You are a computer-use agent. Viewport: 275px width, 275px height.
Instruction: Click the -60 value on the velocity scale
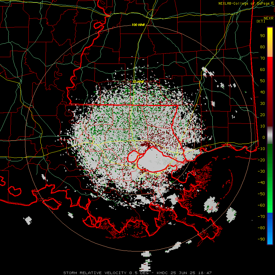point(261,205)
